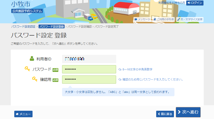This screenshot has width=214, height=119.
Task: Open 色・文字サイズ変更 settings
Action: 190,19
